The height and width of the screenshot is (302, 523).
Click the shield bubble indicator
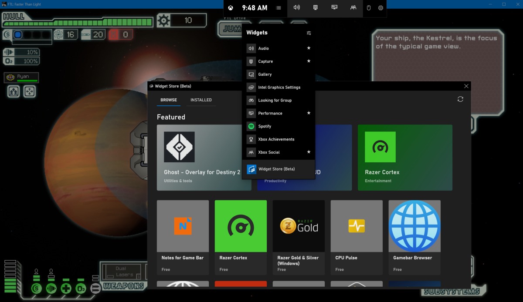(x=18, y=35)
